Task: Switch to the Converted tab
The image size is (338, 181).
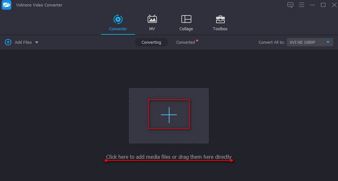Action: pos(185,43)
